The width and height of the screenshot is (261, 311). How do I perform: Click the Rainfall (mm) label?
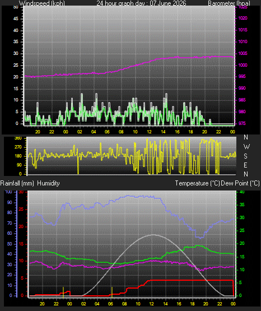pyautogui.click(x=17, y=183)
